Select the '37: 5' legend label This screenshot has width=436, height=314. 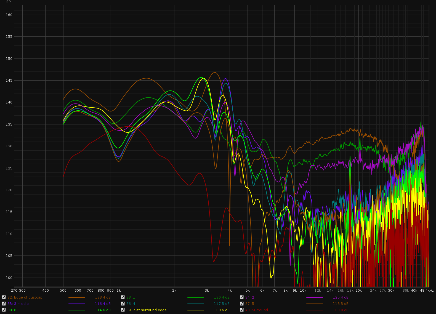pos(250,304)
